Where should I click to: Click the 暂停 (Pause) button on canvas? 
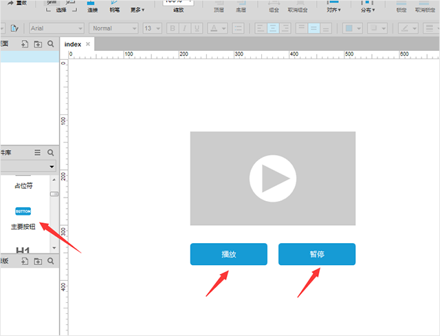317,254
